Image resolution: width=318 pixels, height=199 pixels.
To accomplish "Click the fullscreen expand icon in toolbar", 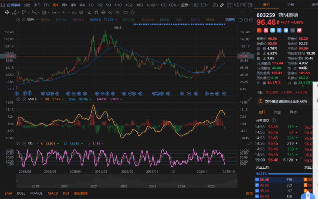I will pos(230,5).
